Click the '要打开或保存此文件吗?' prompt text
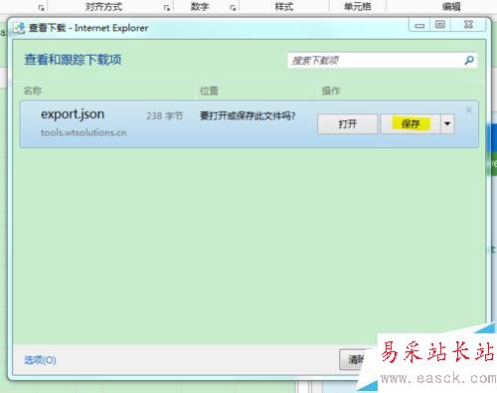 (x=248, y=115)
